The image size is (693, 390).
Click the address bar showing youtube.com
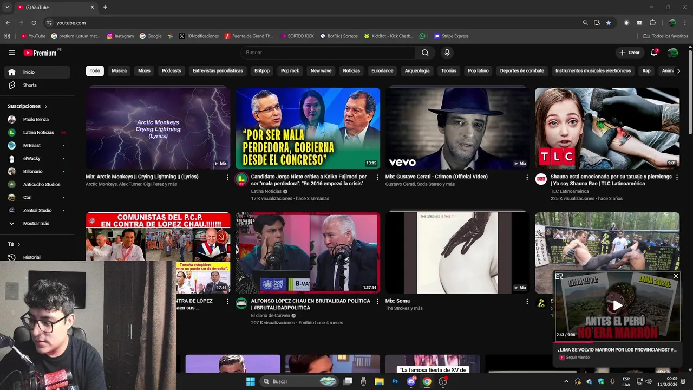tap(309, 23)
